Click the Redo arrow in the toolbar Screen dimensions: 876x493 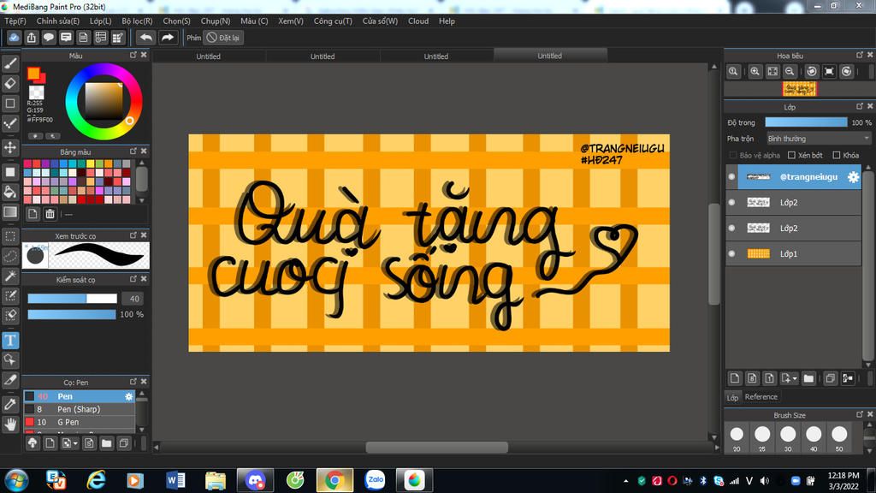[x=167, y=38]
